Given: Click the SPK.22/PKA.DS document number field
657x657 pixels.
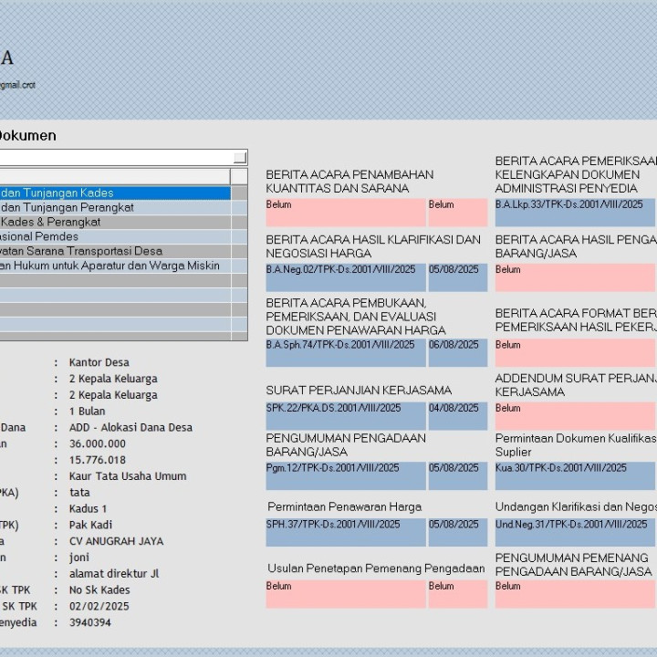Looking at the screenshot, I should click(x=345, y=415).
